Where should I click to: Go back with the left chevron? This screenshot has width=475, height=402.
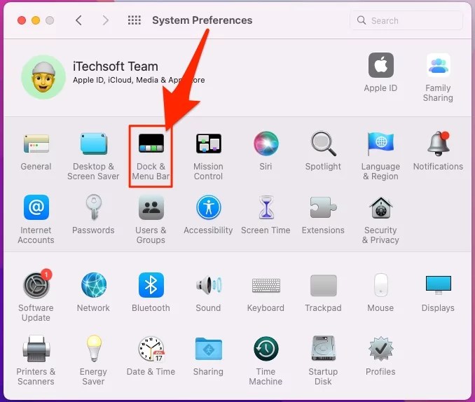(x=78, y=20)
